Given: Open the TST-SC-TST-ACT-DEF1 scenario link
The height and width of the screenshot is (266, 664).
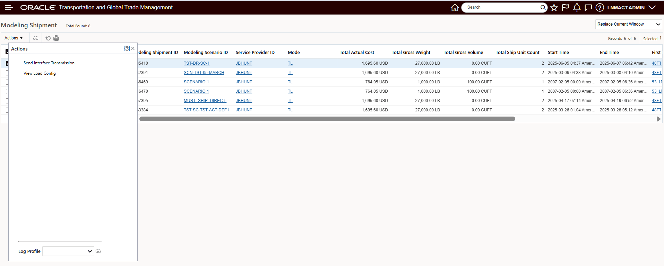Looking at the screenshot, I should point(206,110).
